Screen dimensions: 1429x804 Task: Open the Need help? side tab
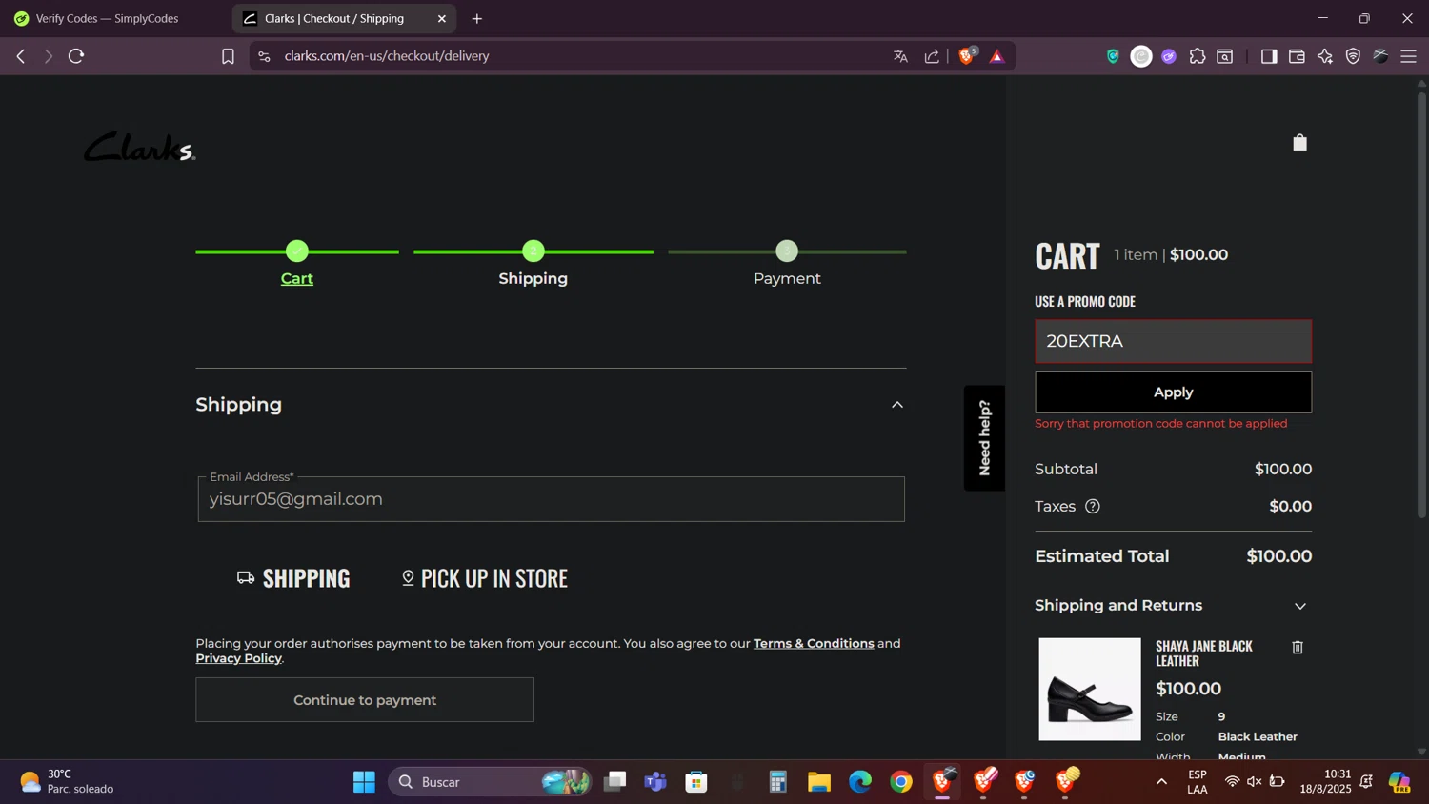(x=984, y=438)
